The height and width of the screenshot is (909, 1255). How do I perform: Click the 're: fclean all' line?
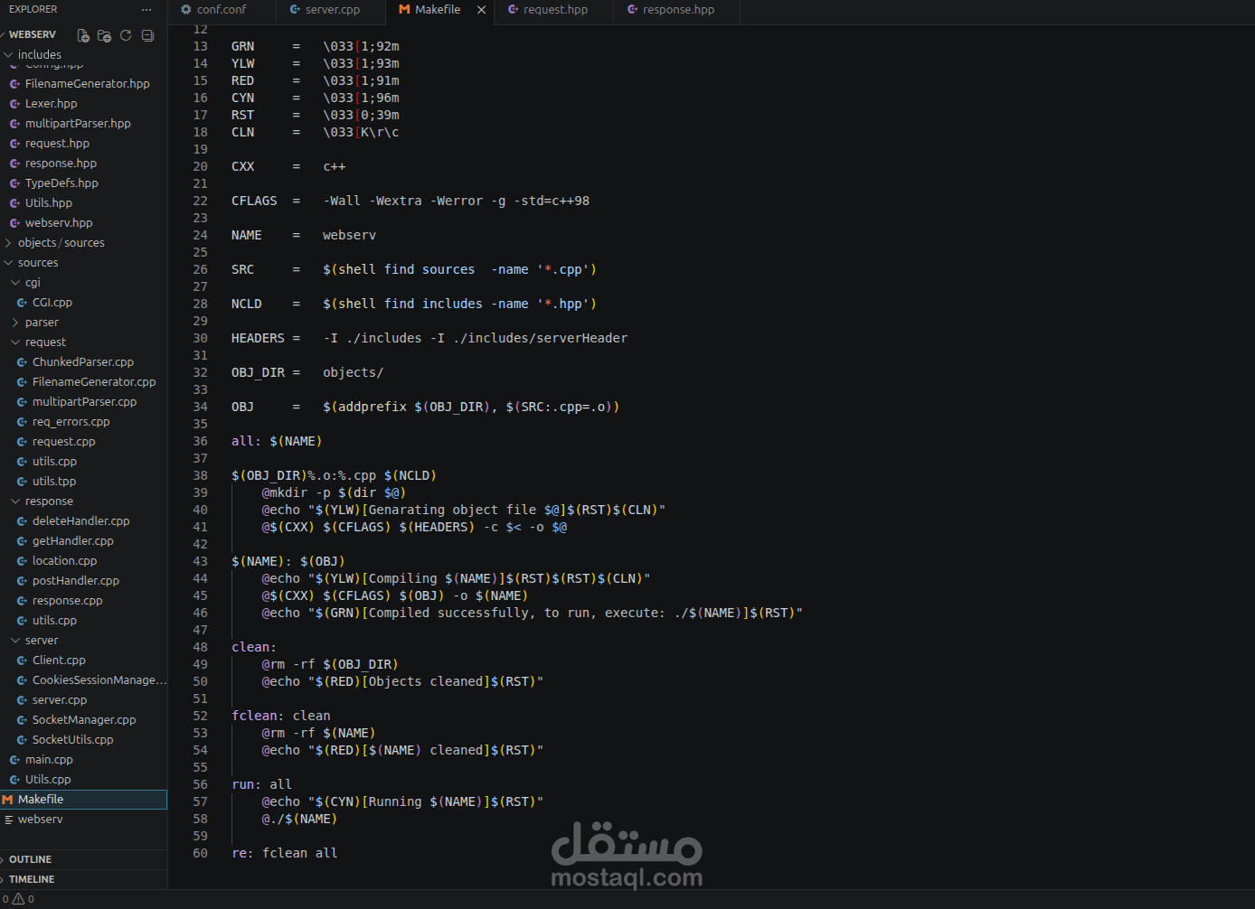[284, 853]
